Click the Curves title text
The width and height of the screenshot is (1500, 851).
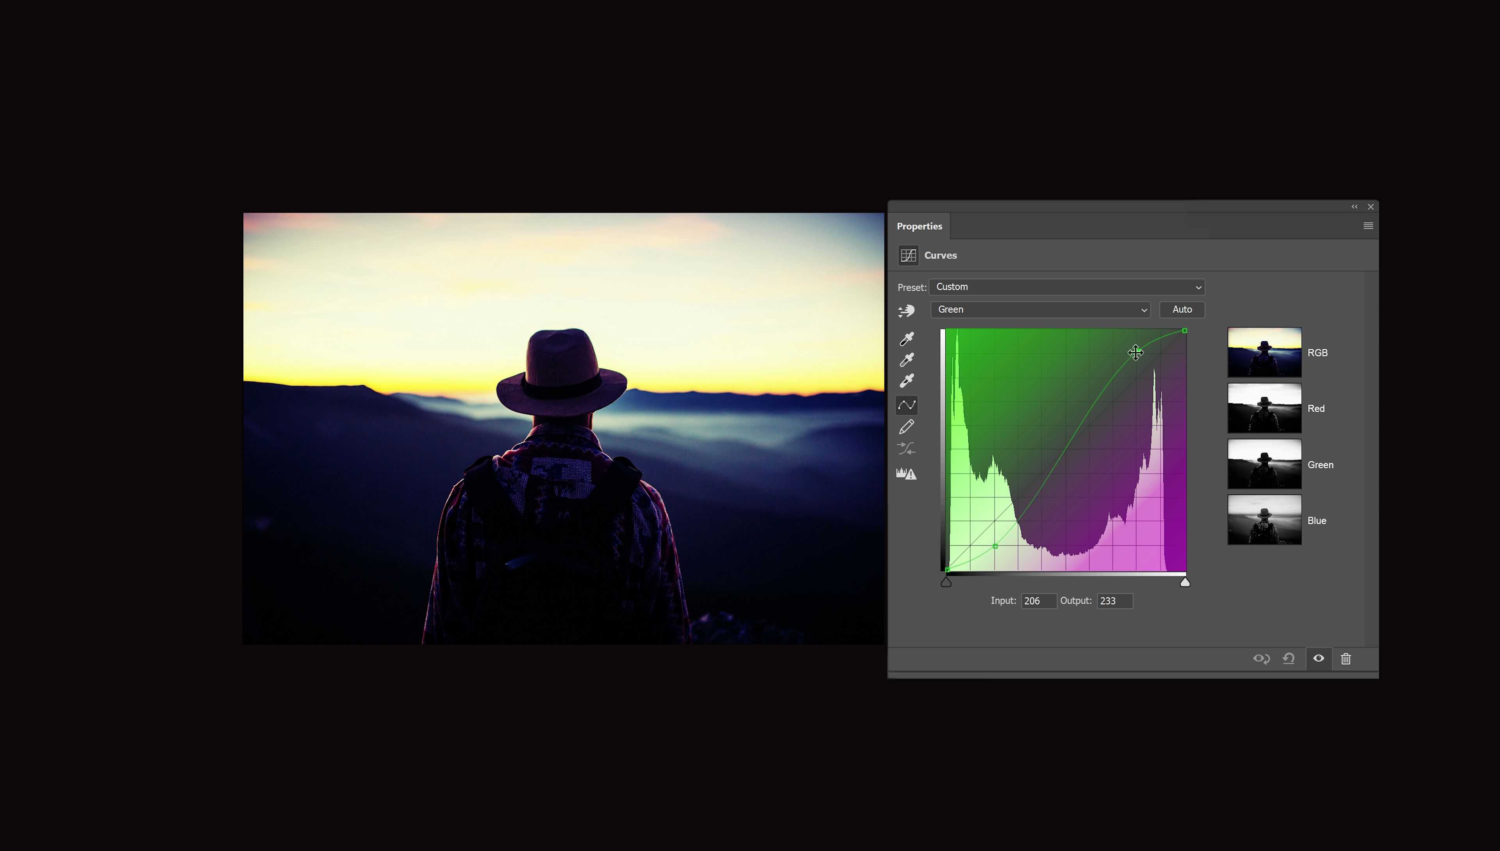[x=940, y=256]
